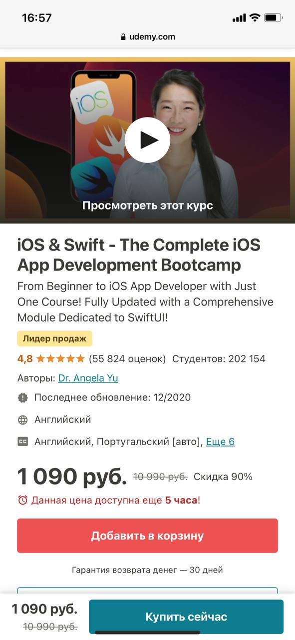This screenshot has width=295, height=640.
Task: Tap the Wi-Fi icon in status bar
Action: pos(255,18)
